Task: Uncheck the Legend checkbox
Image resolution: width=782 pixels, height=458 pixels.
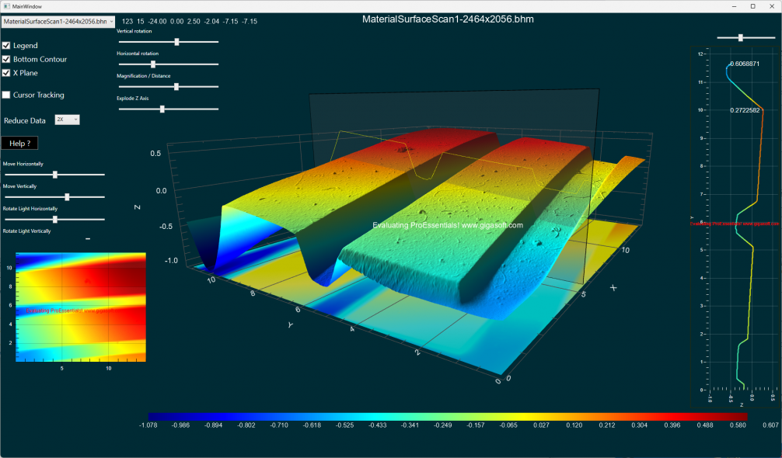Action: coord(6,45)
